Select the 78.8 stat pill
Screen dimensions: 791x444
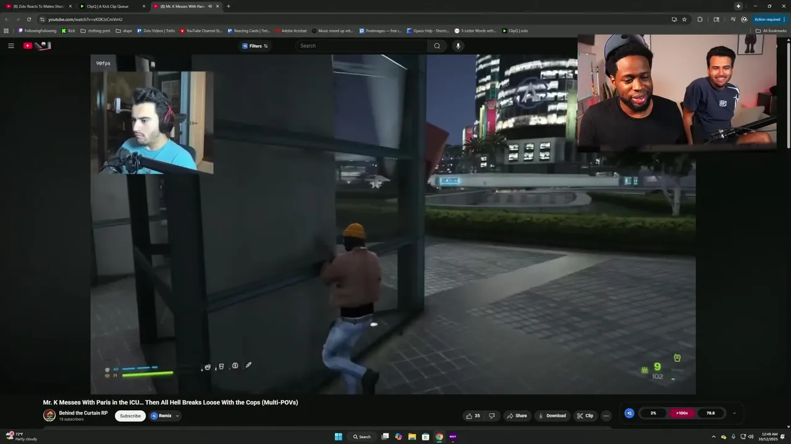click(x=711, y=413)
